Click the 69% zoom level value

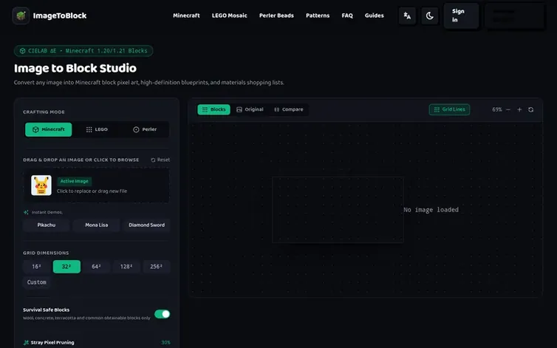pos(497,109)
